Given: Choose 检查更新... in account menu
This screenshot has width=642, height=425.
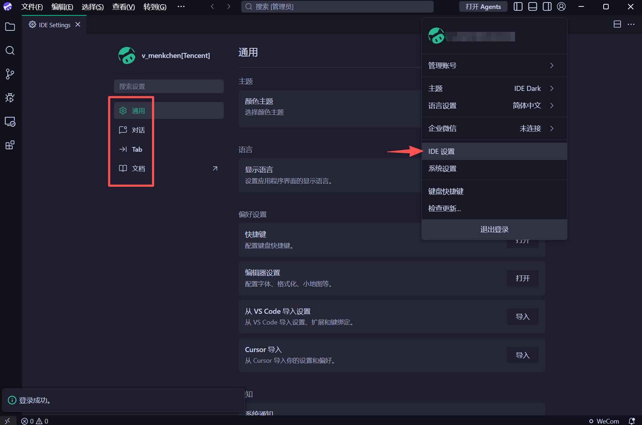Looking at the screenshot, I should tap(494, 209).
